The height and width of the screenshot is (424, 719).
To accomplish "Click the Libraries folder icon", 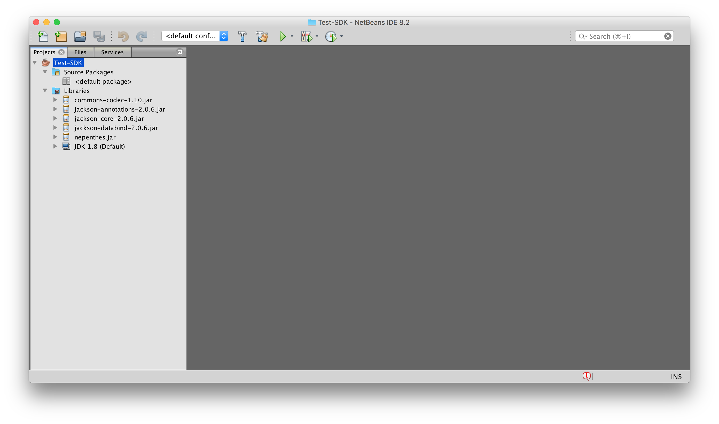I will [x=56, y=91].
